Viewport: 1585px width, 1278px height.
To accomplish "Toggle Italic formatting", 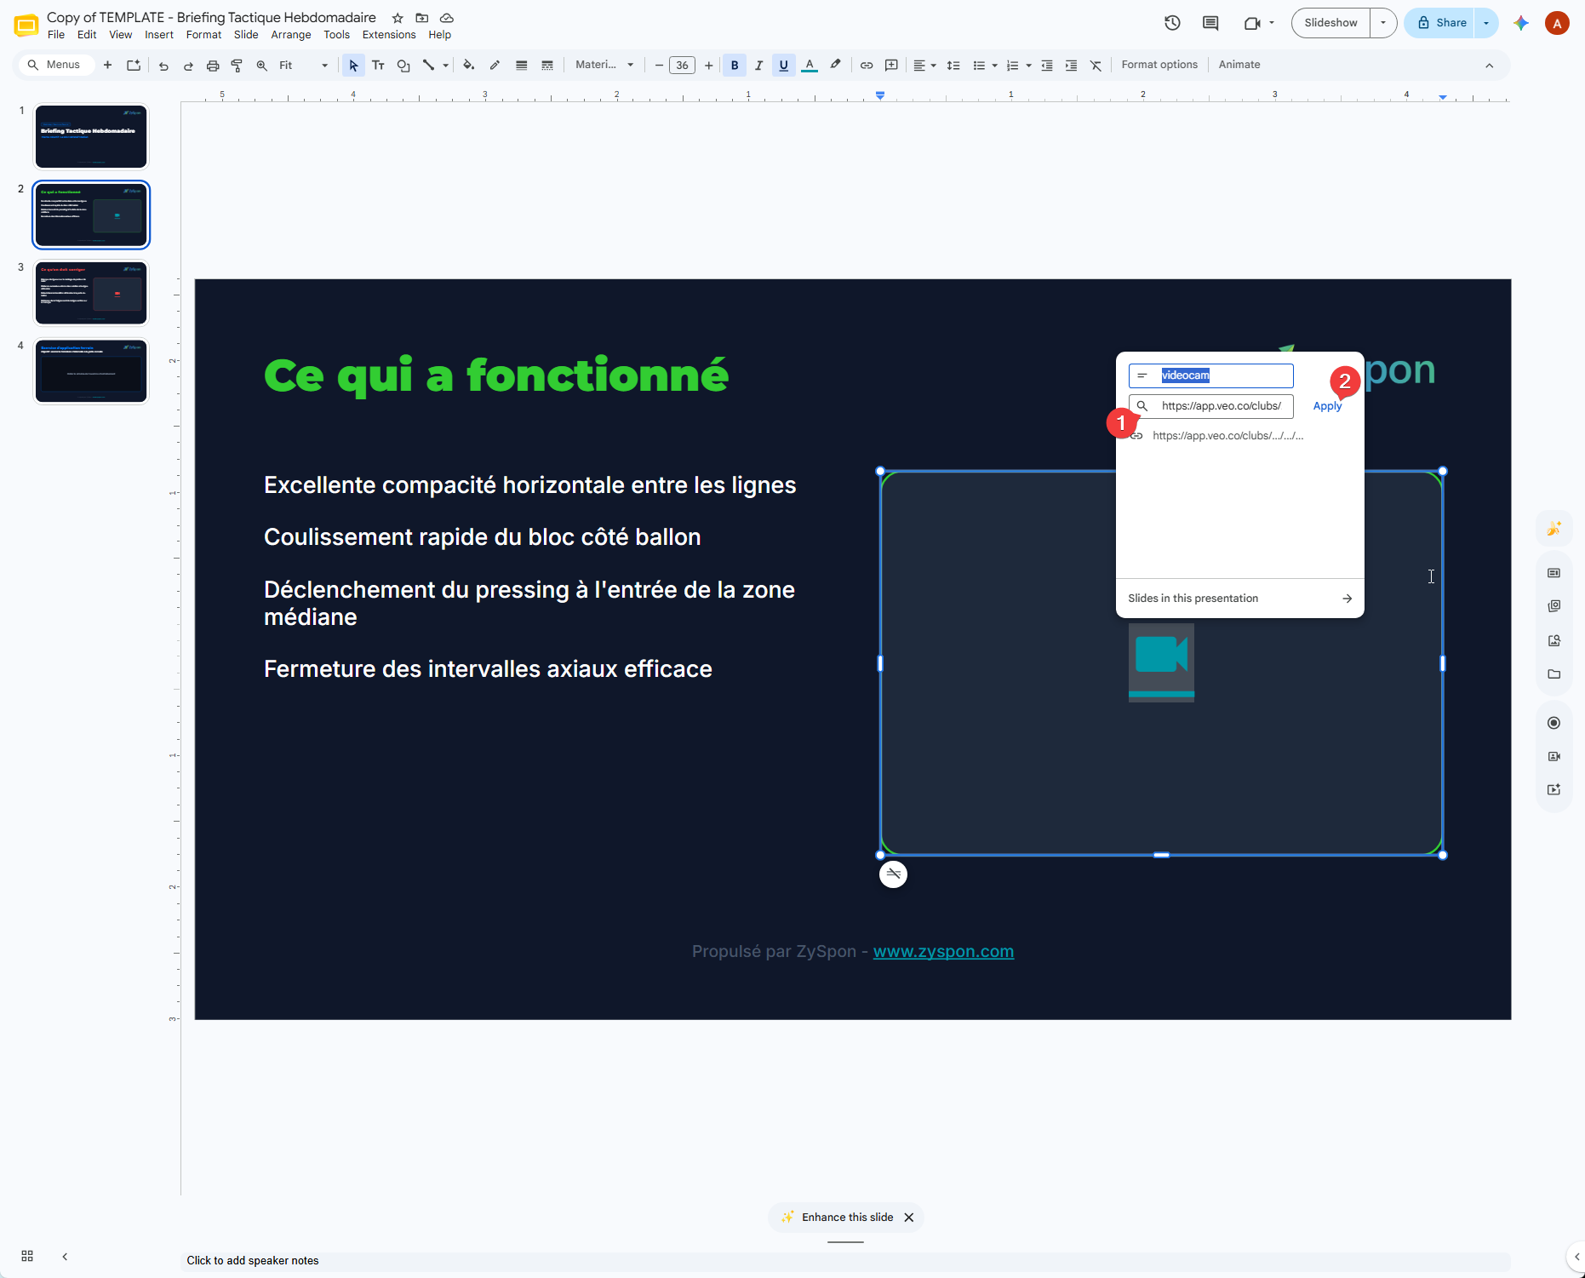I will 758,66.
